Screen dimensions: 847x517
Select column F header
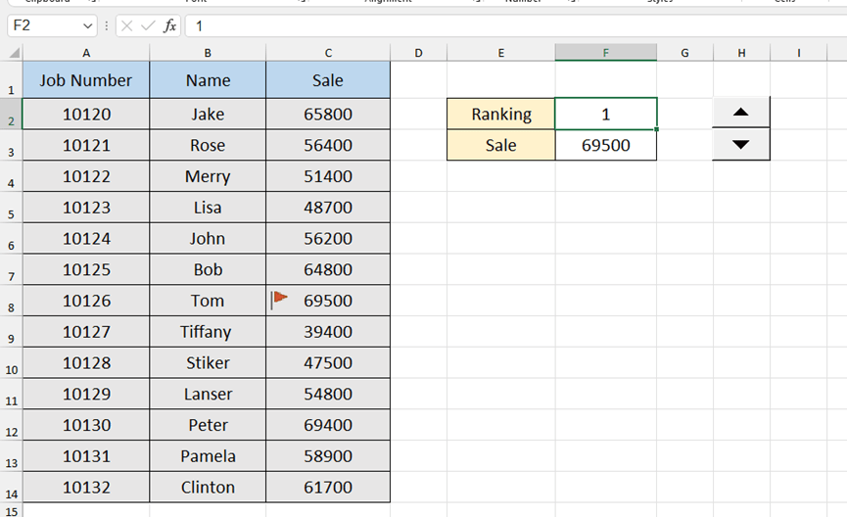coord(605,53)
